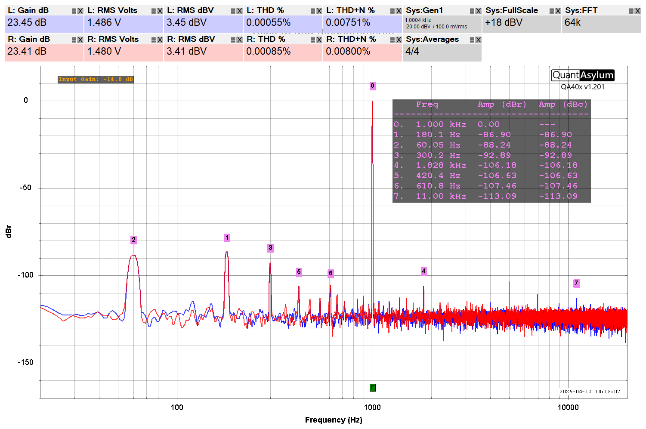Select marker 7 near 11 kHz

tap(576, 283)
